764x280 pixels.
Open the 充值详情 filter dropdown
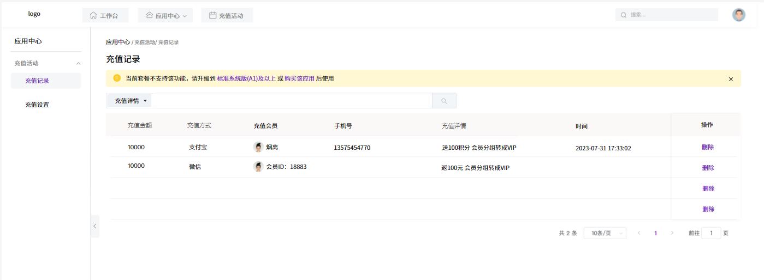coord(130,101)
